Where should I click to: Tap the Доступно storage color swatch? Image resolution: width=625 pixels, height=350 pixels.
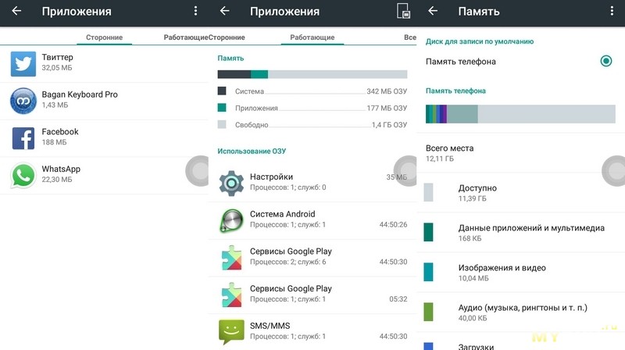click(x=428, y=192)
